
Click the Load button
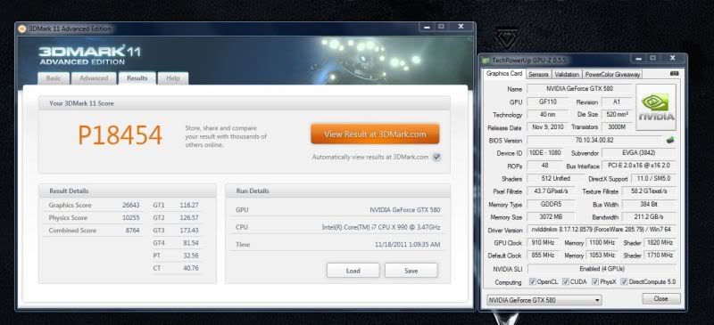click(353, 271)
